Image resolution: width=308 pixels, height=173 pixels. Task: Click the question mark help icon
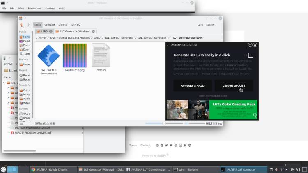pos(251,55)
